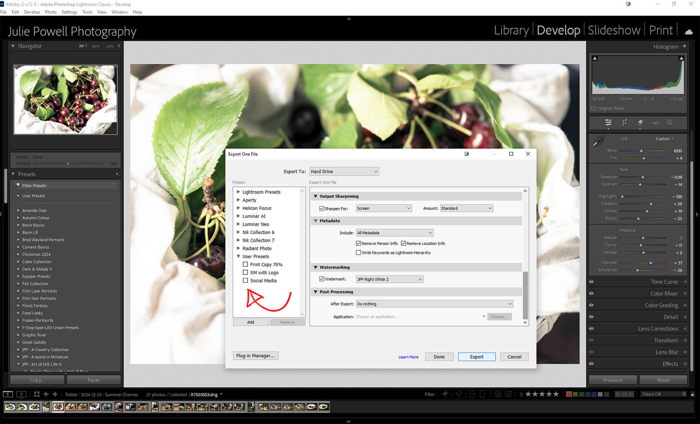The image size is (700, 424).
Task: Uncheck the Remove Person Info checkbox
Action: coord(359,243)
